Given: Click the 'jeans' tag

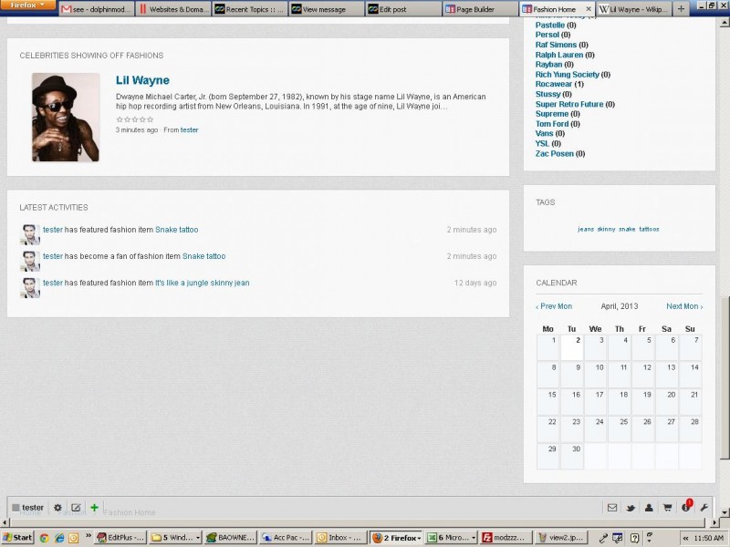Looking at the screenshot, I should coord(586,229).
